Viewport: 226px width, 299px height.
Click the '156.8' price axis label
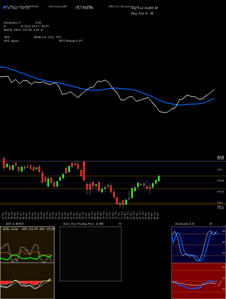point(220,169)
